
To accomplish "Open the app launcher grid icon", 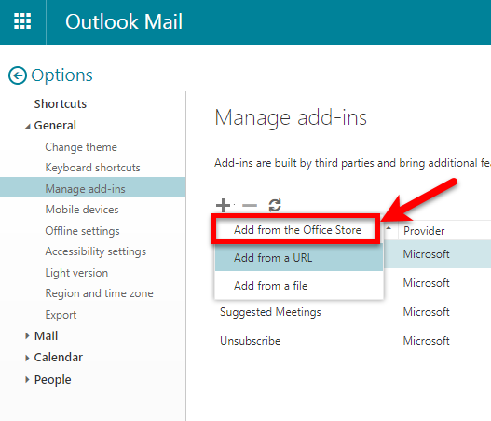I will pos(22,21).
